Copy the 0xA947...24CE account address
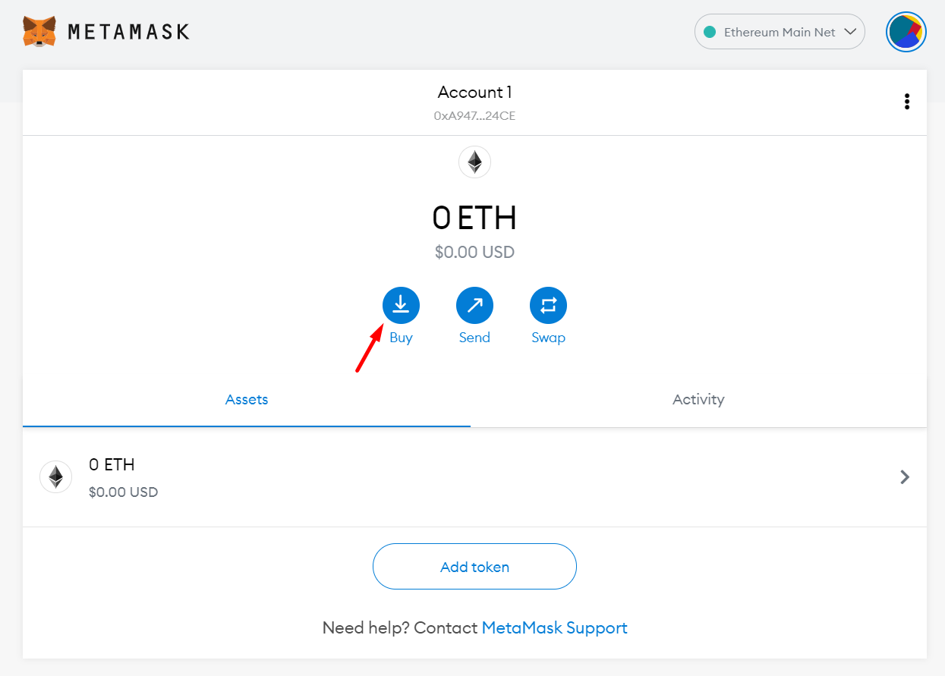 pyautogui.click(x=474, y=116)
